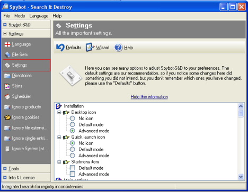Image resolution: width=248 pixels, height=192 pixels.
Task: Open the File menu
Action: (x=6, y=16)
